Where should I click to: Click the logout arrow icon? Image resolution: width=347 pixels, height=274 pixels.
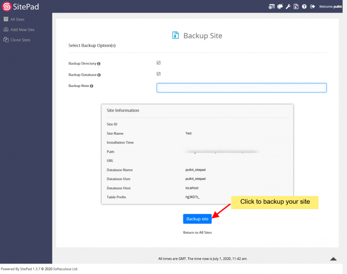[x=313, y=7]
